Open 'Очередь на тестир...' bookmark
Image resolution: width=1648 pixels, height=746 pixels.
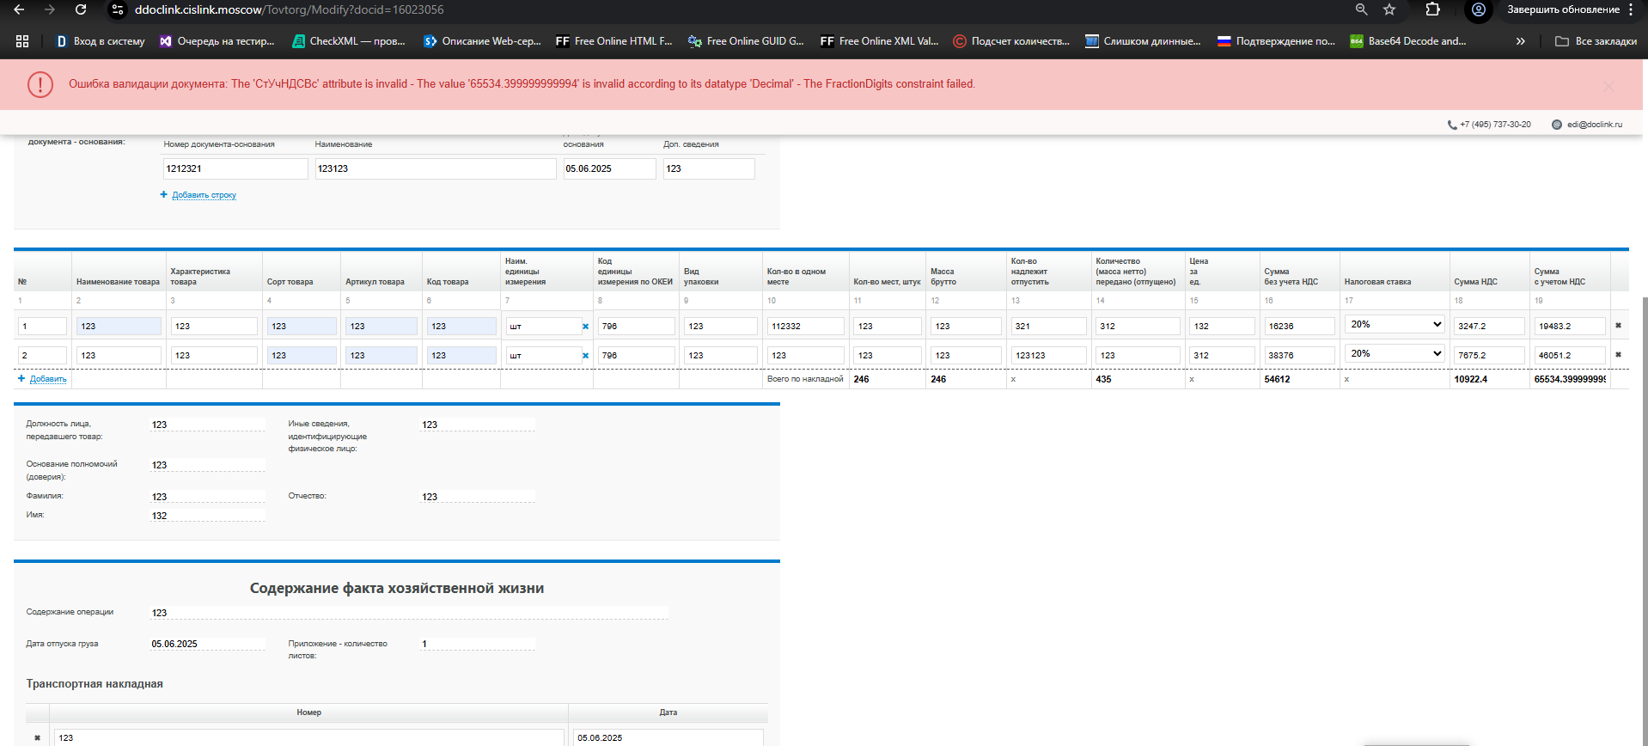[x=217, y=40]
